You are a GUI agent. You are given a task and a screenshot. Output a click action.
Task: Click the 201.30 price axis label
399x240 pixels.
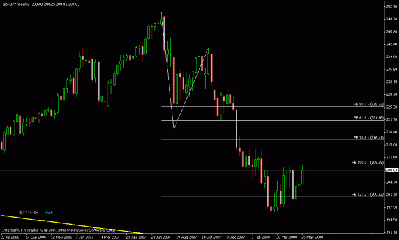pos(391,195)
